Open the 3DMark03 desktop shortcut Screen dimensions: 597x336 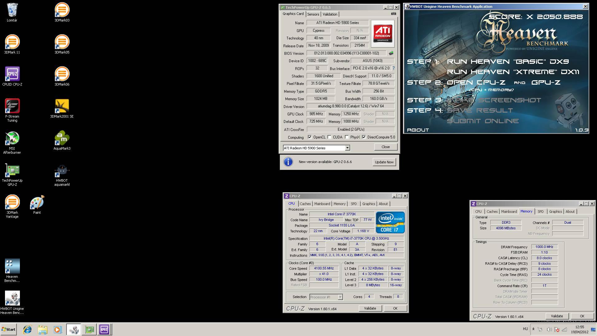click(x=62, y=12)
